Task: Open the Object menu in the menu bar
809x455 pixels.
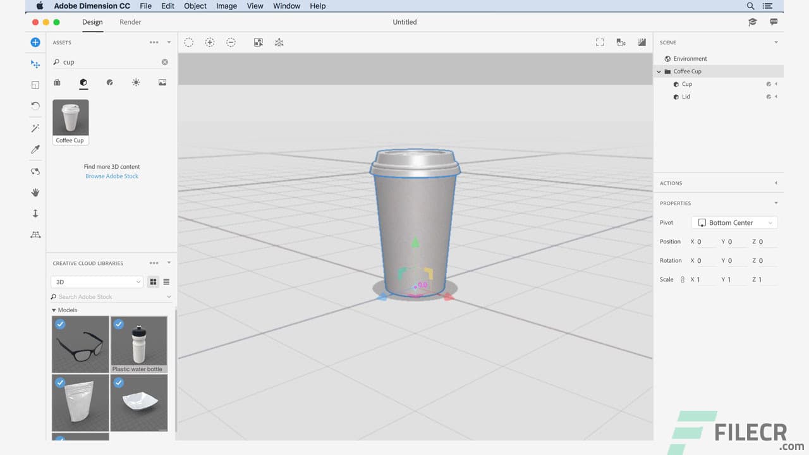Action: (x=195, y=6)
